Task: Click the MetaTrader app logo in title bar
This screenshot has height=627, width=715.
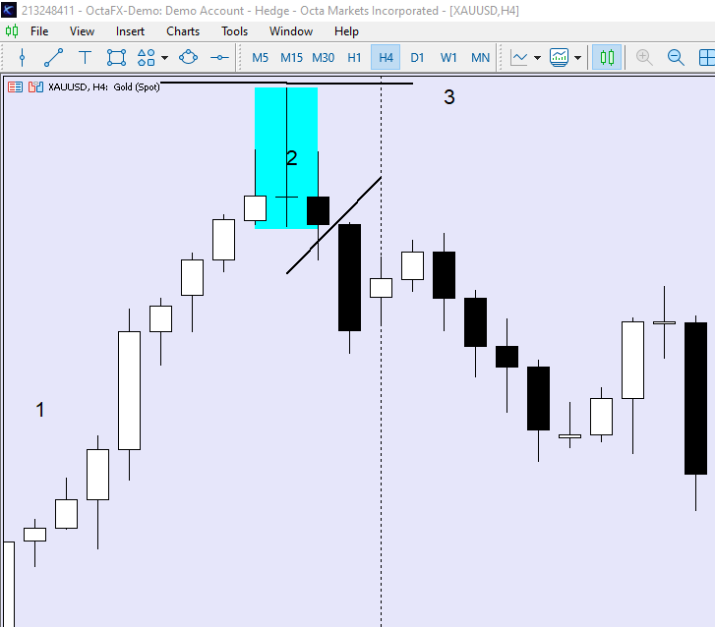Action: click(x=9, y=10)
